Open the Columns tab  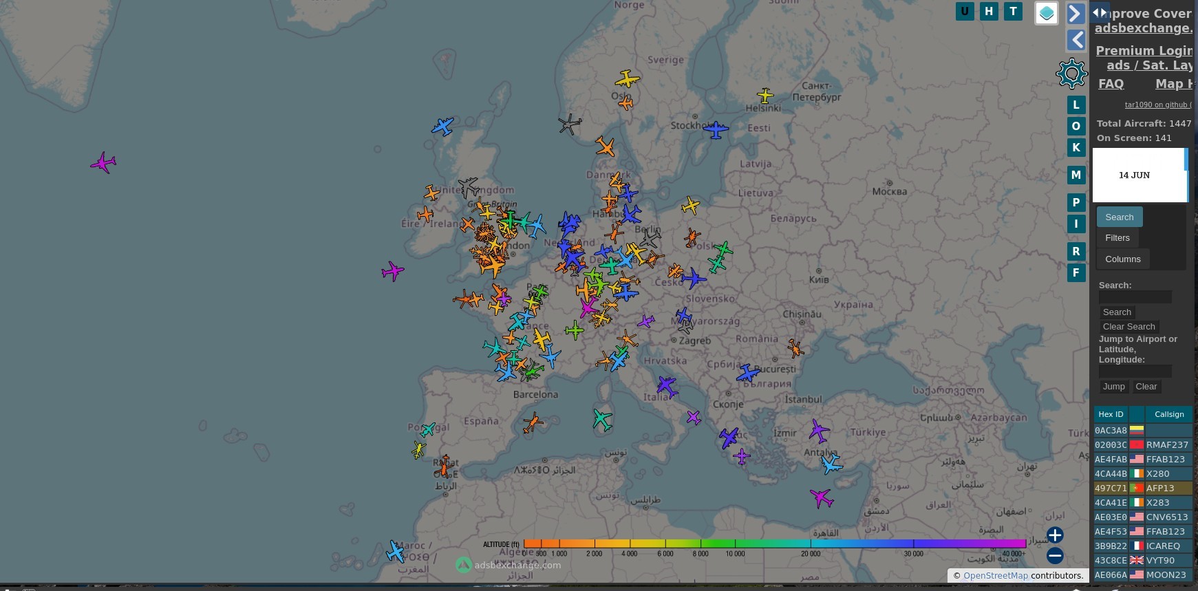[1122, 259]
